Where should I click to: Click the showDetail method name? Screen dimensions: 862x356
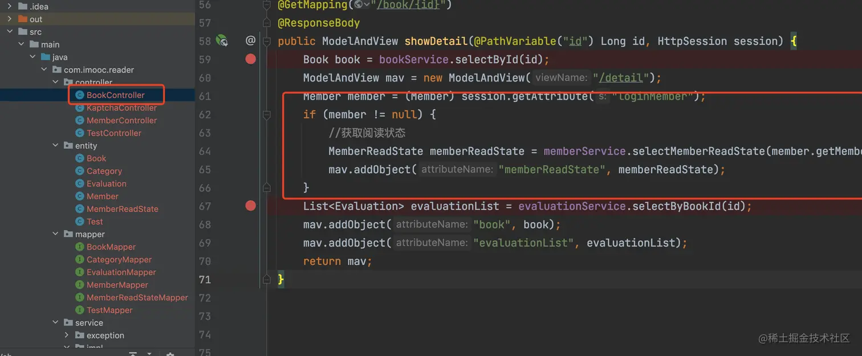[x=436, y=41]
